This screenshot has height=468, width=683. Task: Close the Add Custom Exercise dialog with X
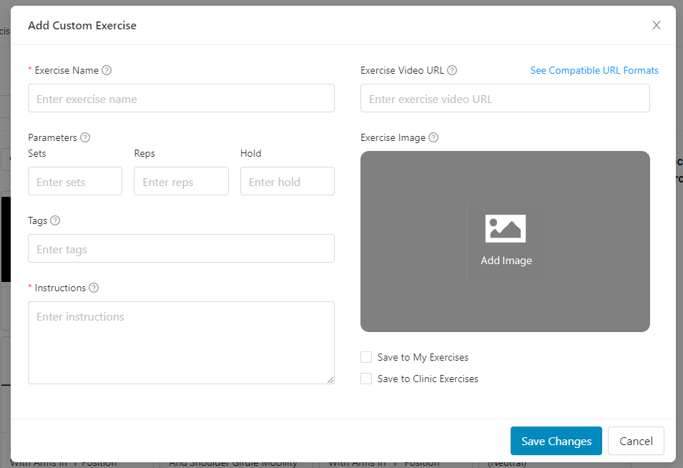(657, 26)
